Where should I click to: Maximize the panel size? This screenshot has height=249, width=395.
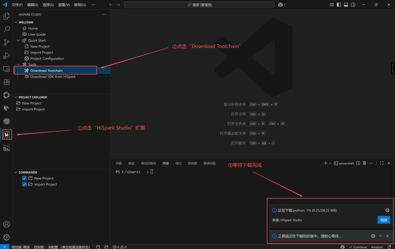[x=381, y=163]
